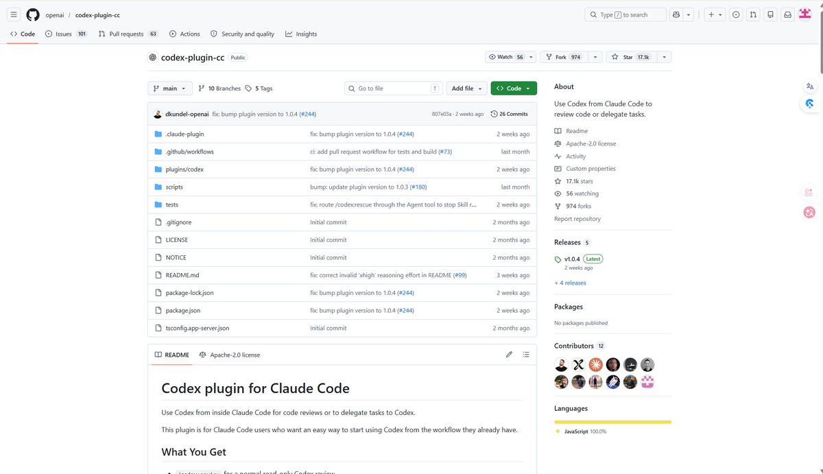The height and width of the screenshot is (474, 823).
Task: Click the Go to file search field
Action: (x=394, y=88)
